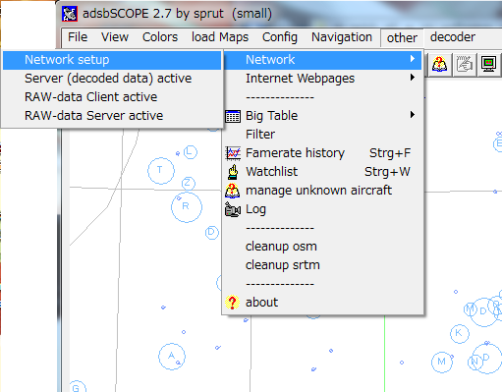
Task: Click the Watchlist pointing hand icon
Action: point(233,172)
